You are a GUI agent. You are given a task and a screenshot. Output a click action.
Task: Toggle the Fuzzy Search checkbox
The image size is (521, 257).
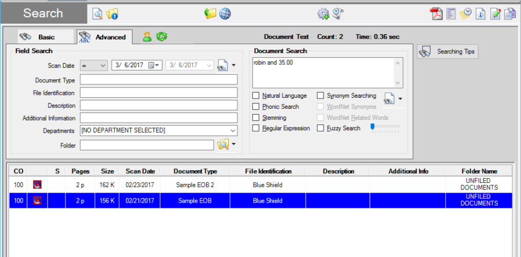[x=321, y=128]
